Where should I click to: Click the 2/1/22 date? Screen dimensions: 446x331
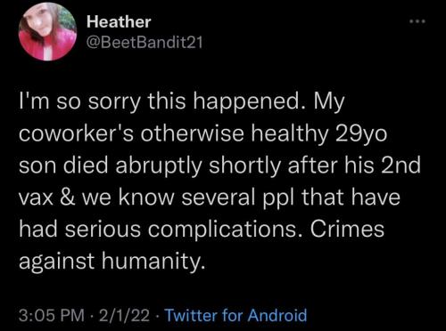pyautogui.click(x=125, y=315)
